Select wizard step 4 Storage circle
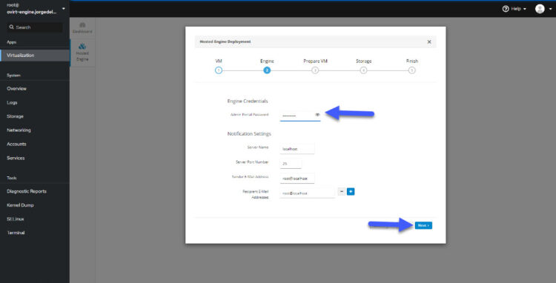The width and height of the screenshot is (556, 283). 363,70
